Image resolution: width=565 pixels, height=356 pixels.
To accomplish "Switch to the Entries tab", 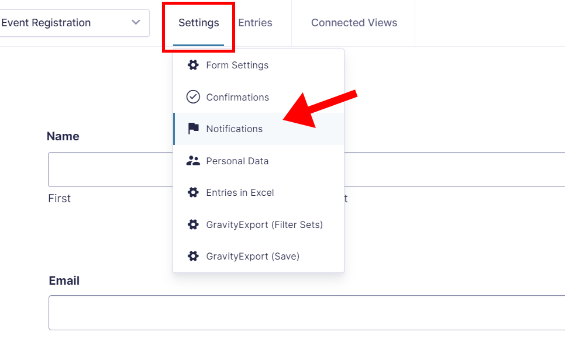I will coord(255,23).
